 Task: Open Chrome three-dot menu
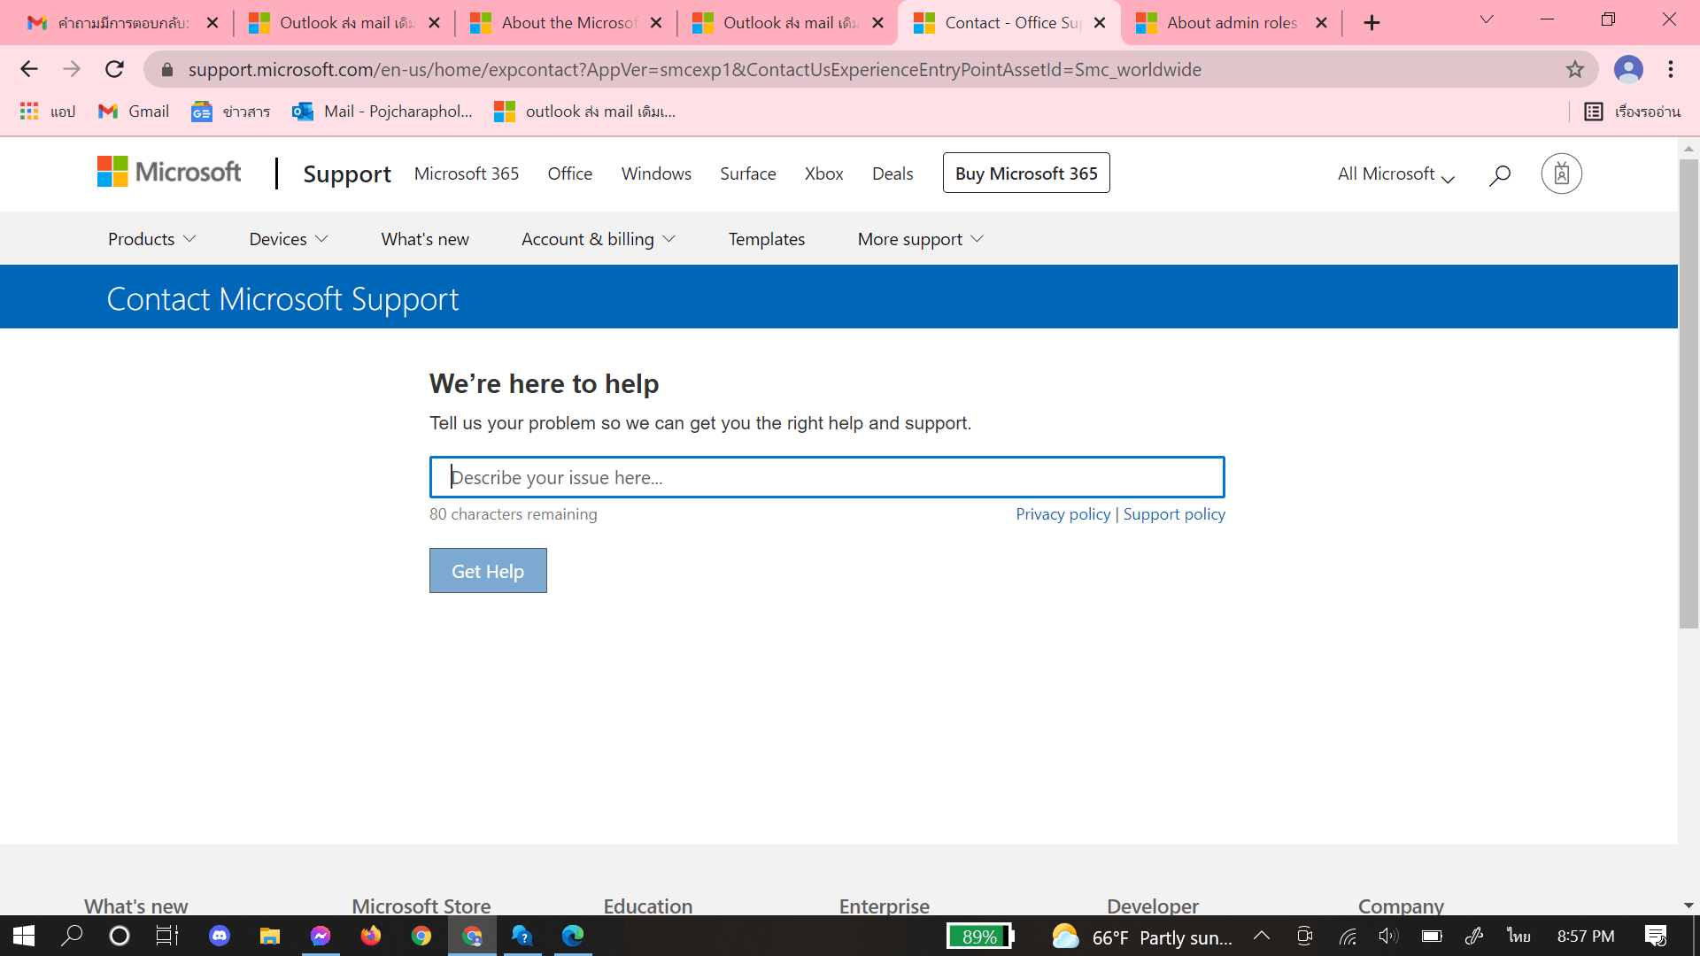click(x=1671, y=69)
